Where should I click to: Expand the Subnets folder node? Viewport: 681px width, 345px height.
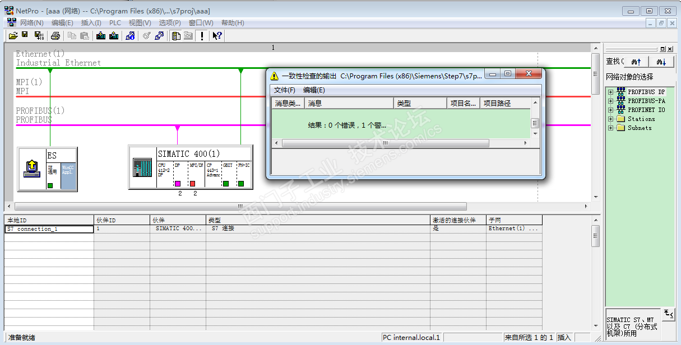(x=610, y=128)
